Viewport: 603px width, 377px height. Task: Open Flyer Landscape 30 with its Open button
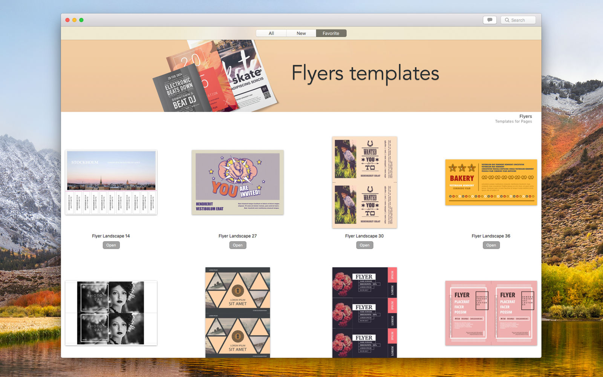point(364,245)
